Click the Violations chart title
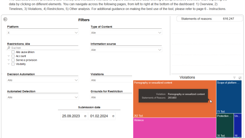This screenshot has height=138, width=245. click(x=187, y=78)
